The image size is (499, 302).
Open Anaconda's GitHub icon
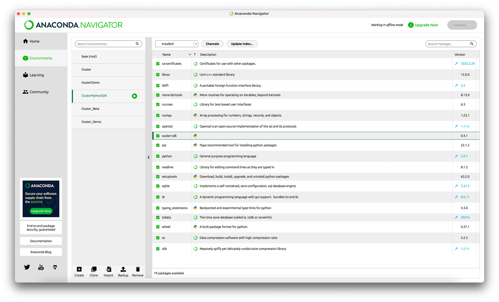(55, 267)
